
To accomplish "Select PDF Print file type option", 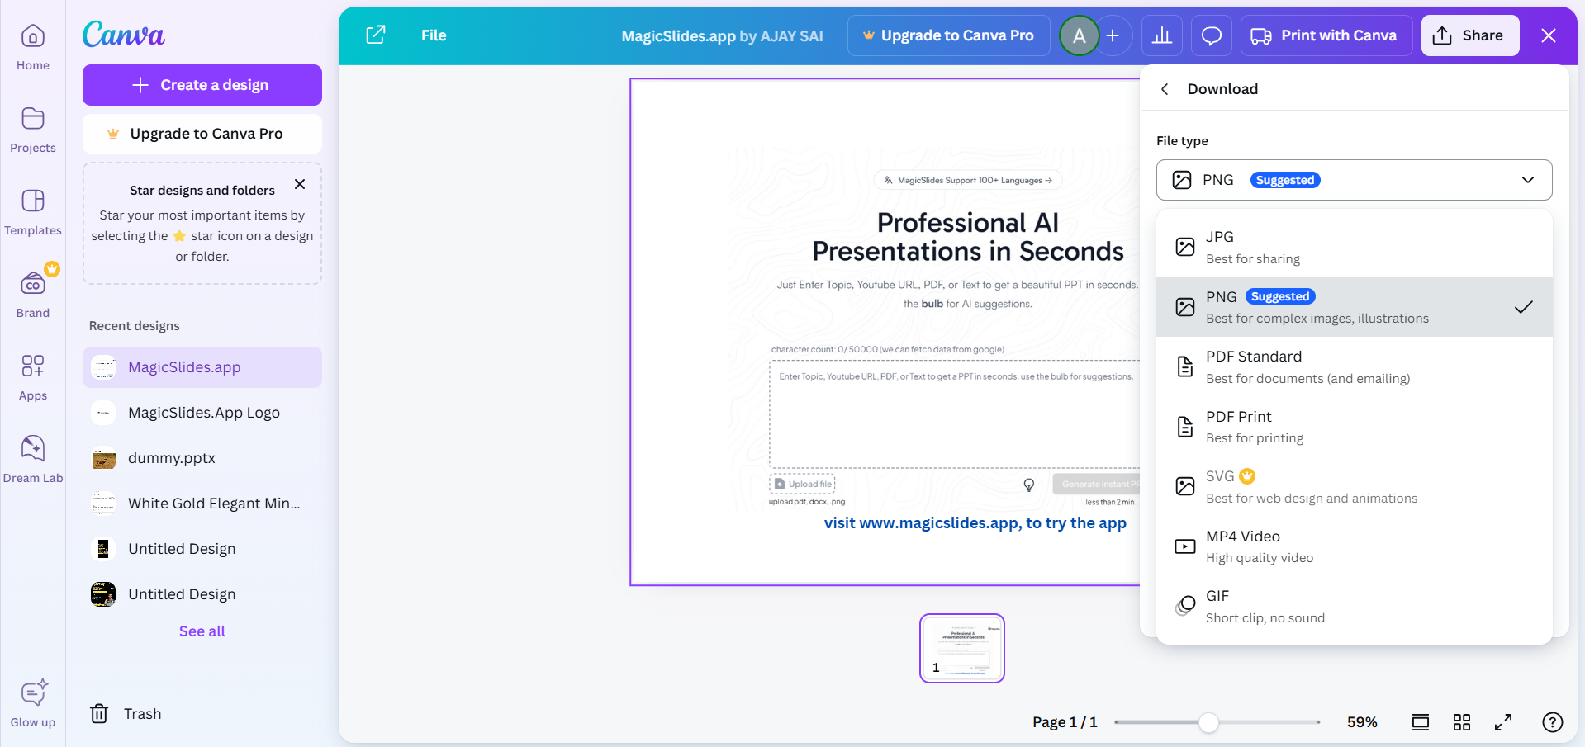I will pyautogui.click(x=1355, y=427).
